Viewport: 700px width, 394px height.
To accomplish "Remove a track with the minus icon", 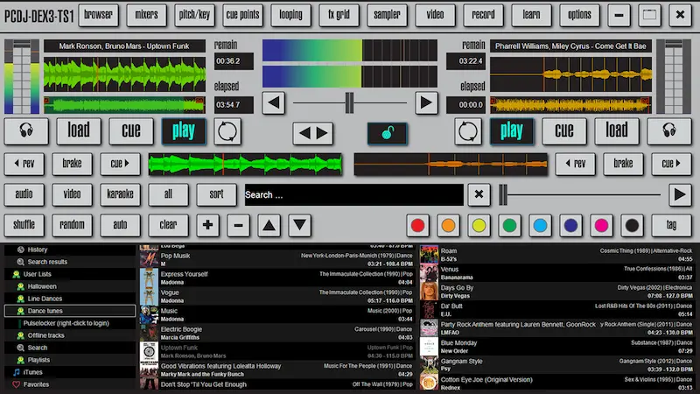I will [237, 225].
